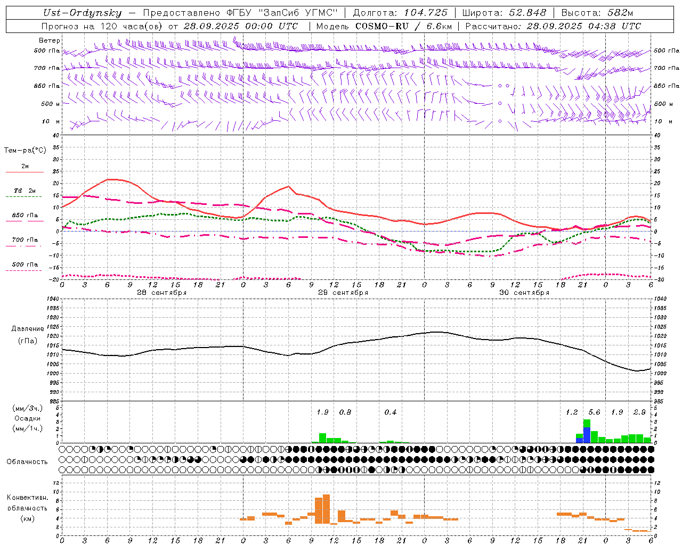This screenshot has height=545, width=682.
Task: Click the Осадки label
Action: point(28,418)
